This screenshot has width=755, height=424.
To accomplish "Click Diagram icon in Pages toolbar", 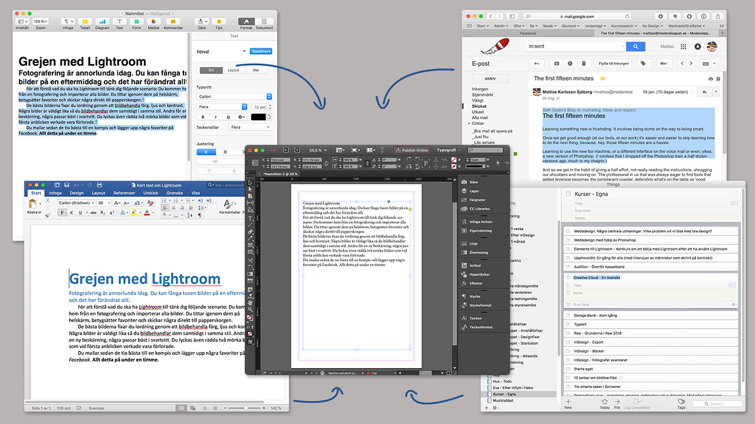I will click(102, 22).
